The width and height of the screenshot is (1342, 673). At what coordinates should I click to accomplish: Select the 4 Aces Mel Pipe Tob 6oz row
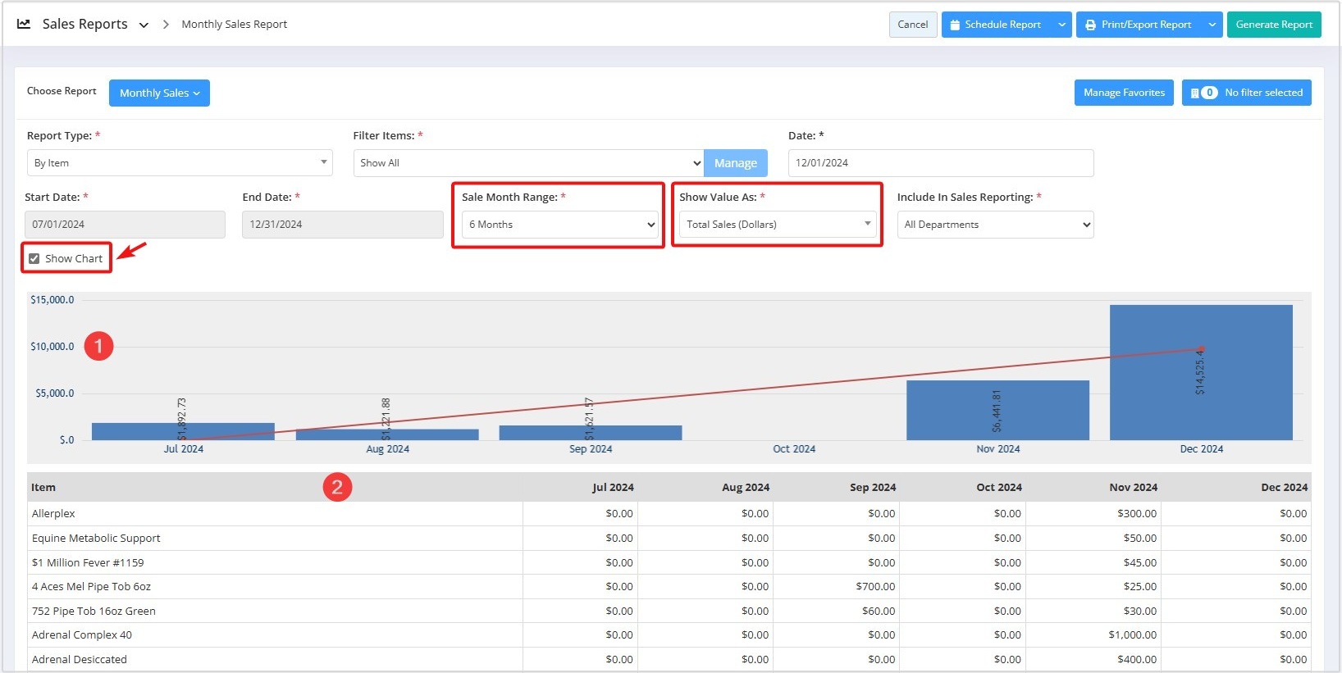tap(669, 587)
